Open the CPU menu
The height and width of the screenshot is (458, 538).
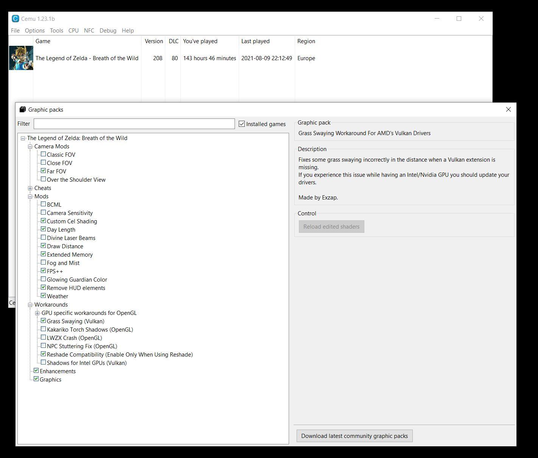(x=73, y=31)
